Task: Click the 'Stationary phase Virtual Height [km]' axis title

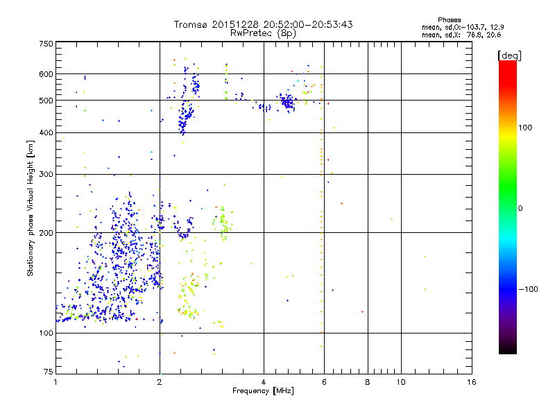Action: (31, 208)
